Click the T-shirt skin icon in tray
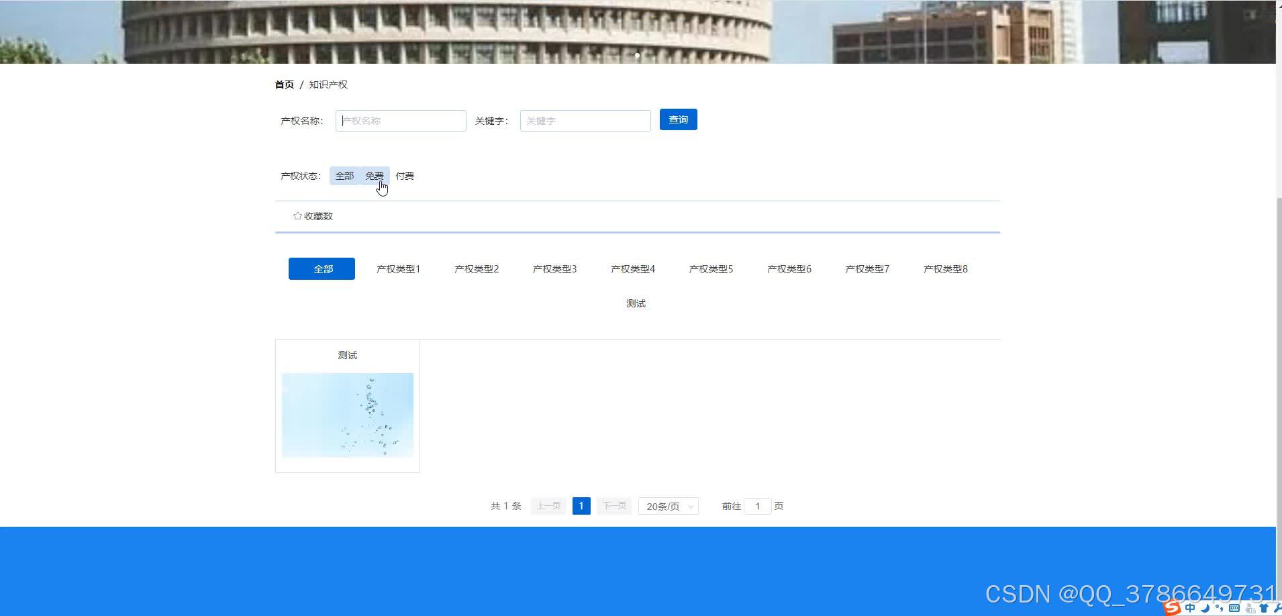This screenshot has width=1282, height=616. point(1265,608)
